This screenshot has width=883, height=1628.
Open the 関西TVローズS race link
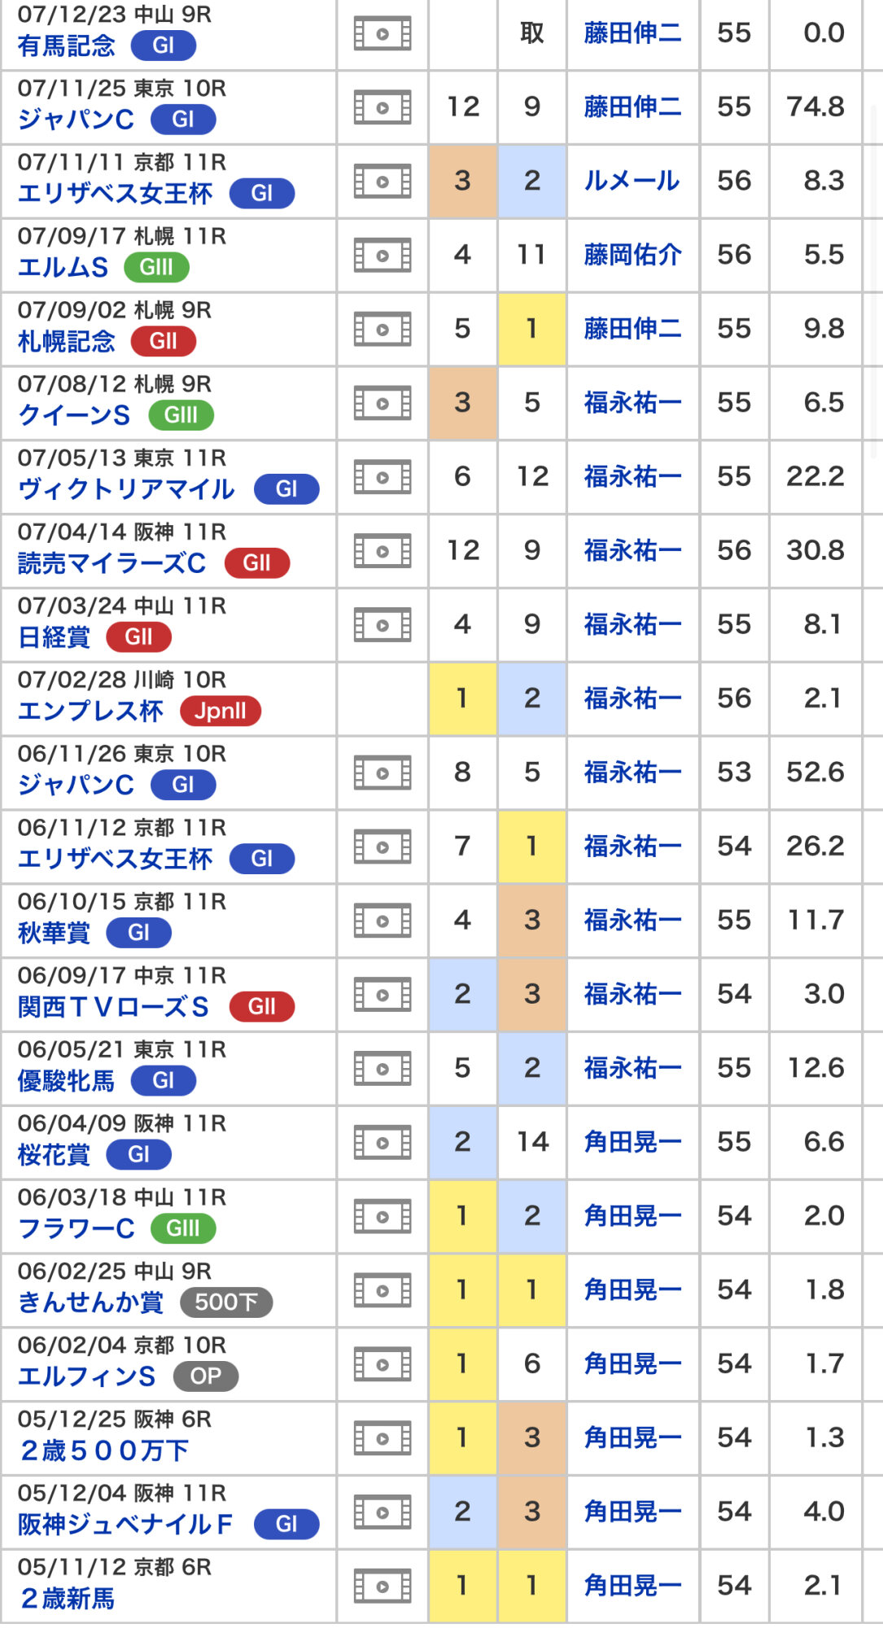click(114, 1007)
